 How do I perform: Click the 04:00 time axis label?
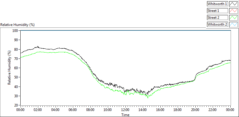pos(56,110)
